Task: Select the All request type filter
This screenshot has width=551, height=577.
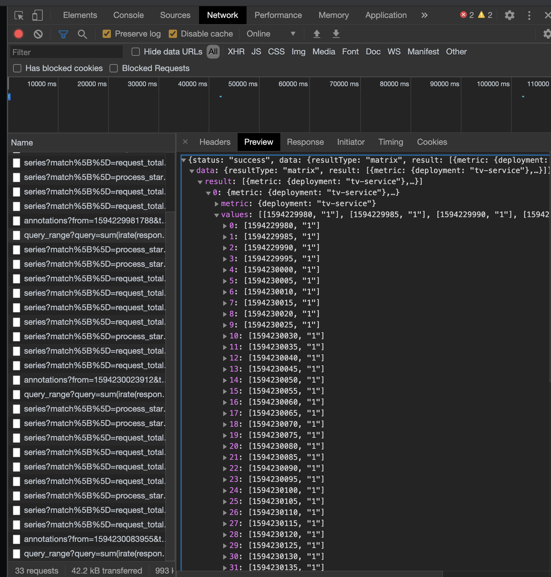Action: pyautogui.click(x=213, y=52)
